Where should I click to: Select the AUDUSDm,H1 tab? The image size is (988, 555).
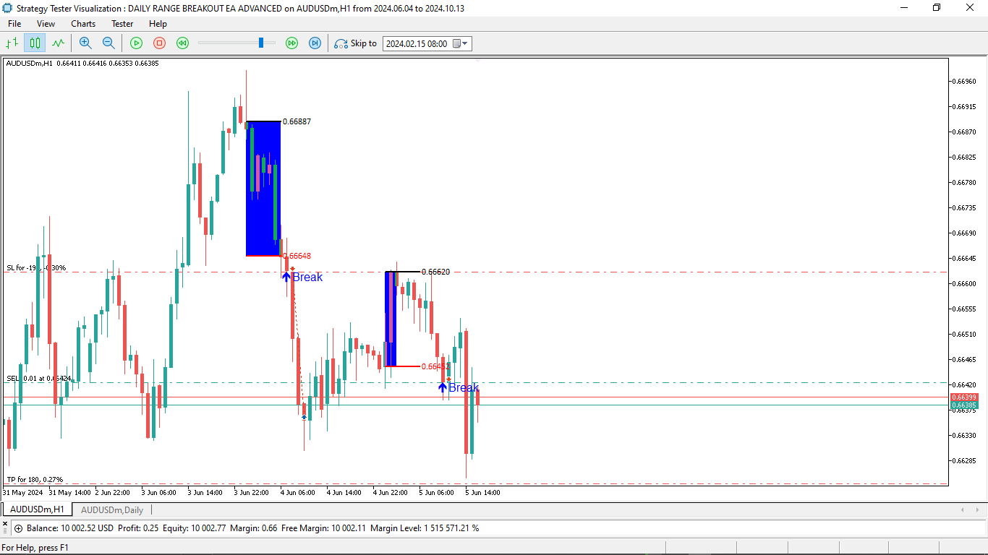pos(37,509)
